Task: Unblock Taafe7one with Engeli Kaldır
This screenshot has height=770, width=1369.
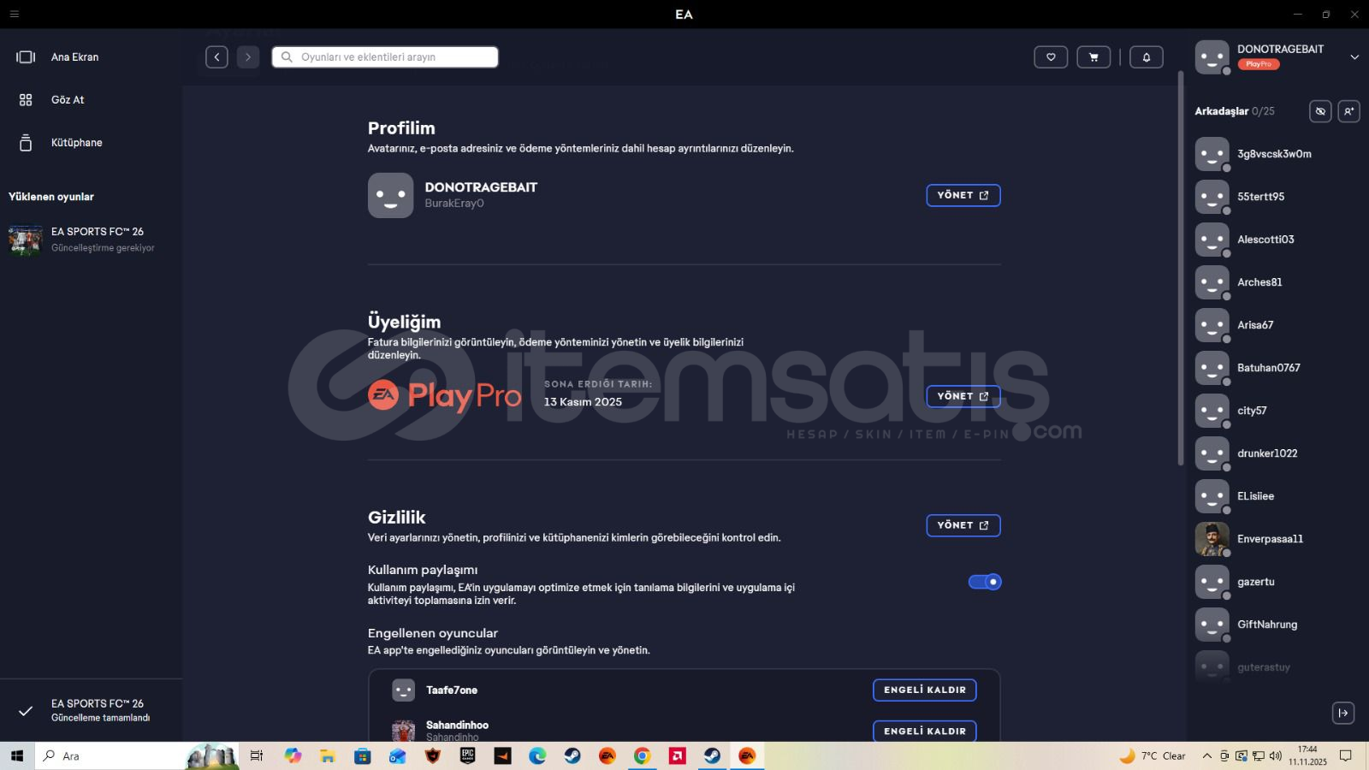Action: (925, 690)
